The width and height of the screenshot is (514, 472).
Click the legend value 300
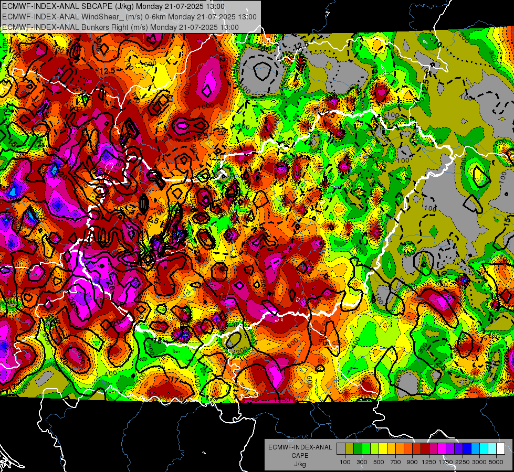(362, 462)
